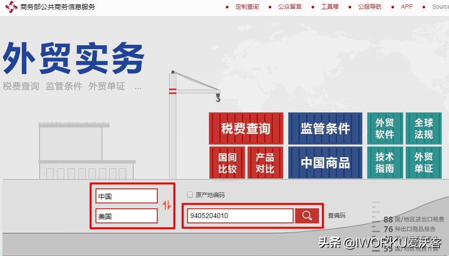Open the 监管条件 blue container tile
This screenshot has height=256, width=449.
click(x=325, y=128)
